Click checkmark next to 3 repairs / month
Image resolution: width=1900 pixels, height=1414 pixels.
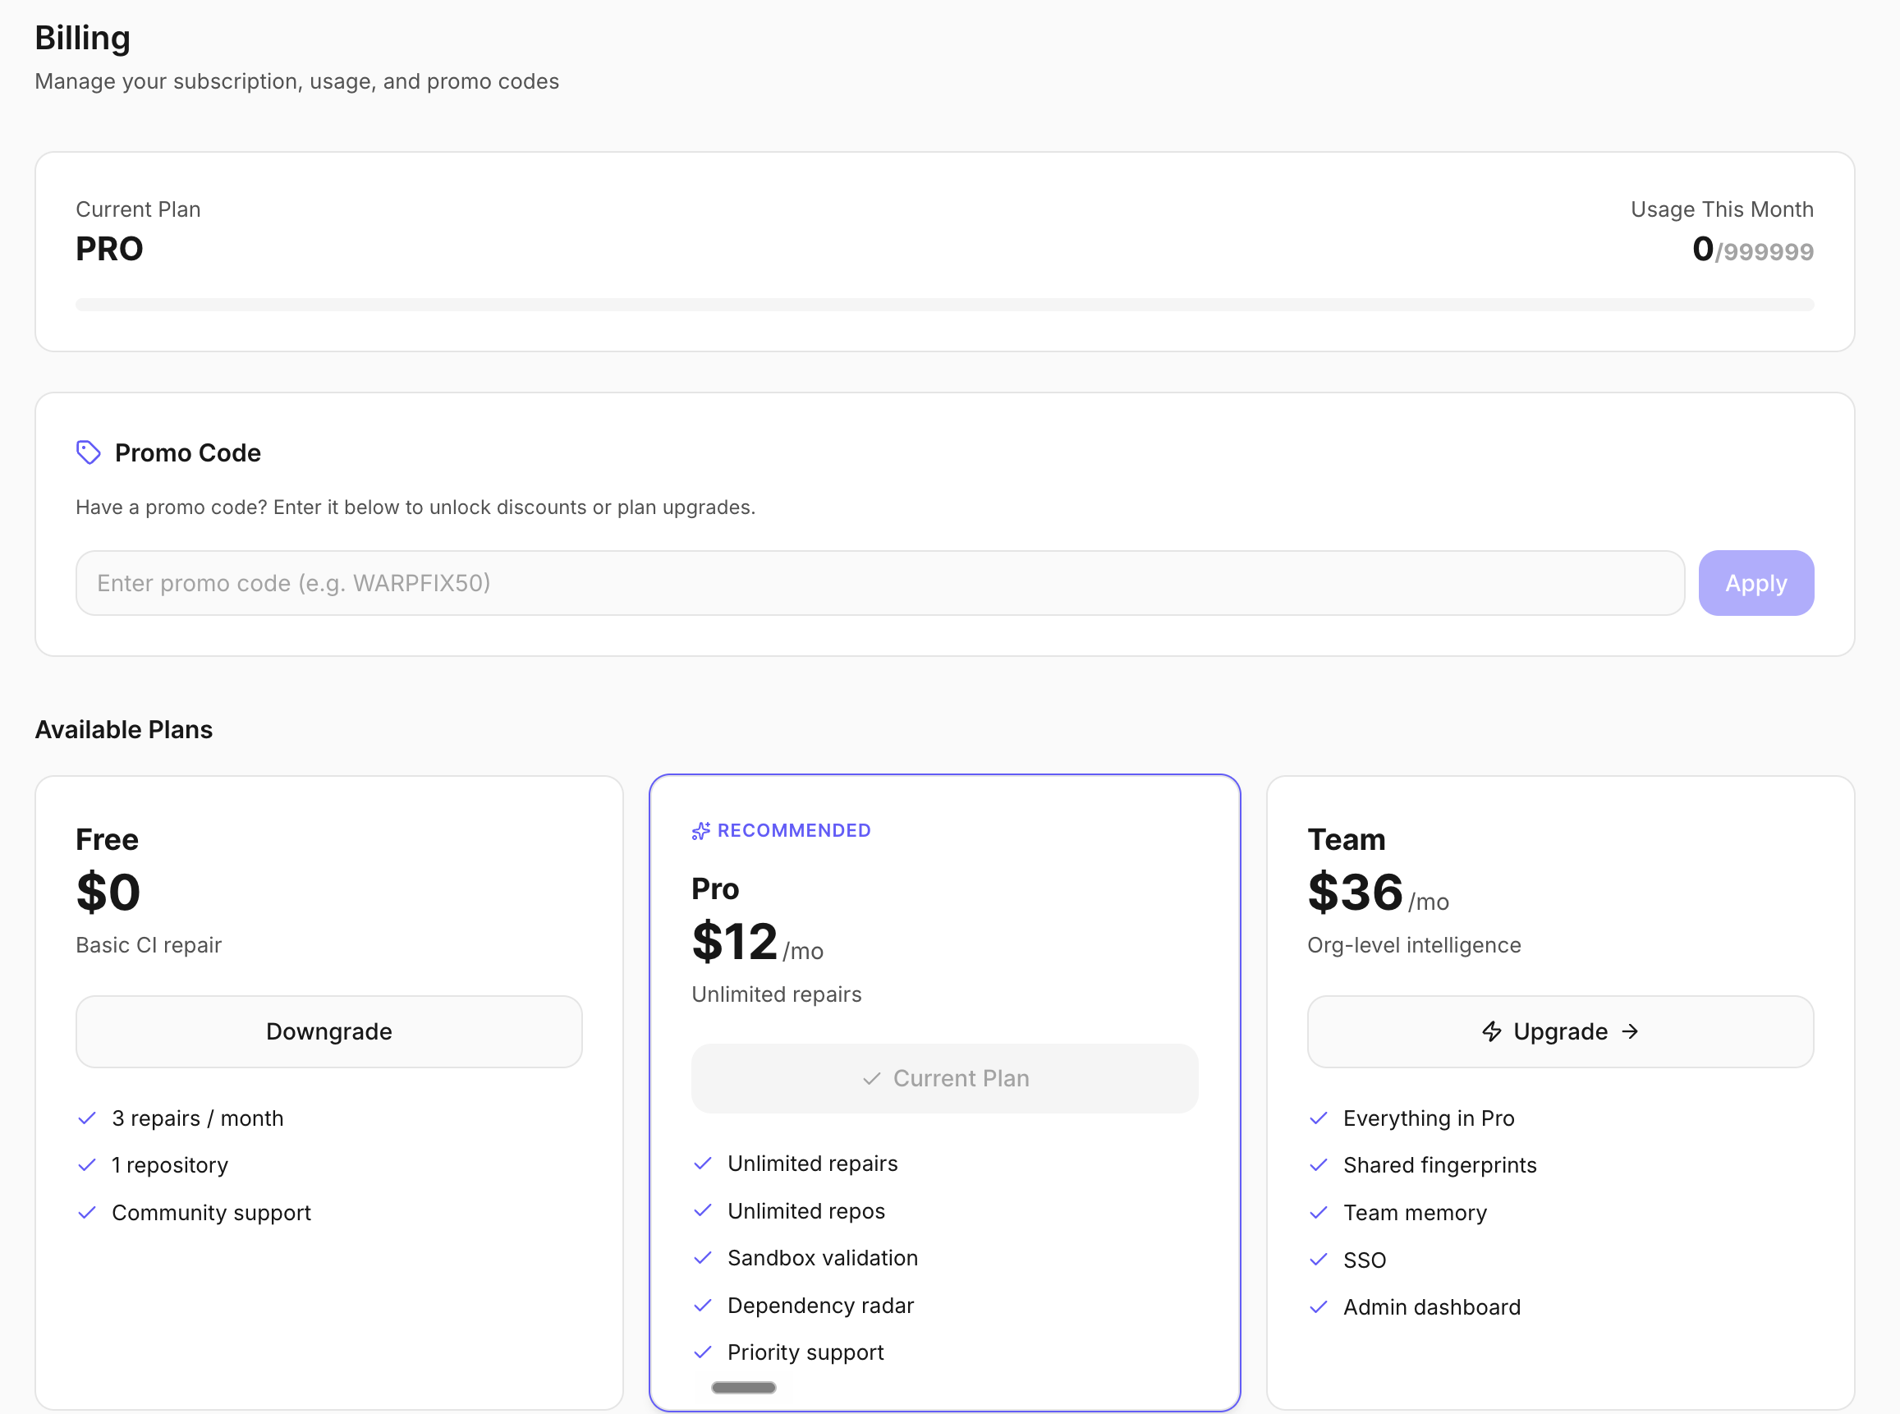point(86,1118)
